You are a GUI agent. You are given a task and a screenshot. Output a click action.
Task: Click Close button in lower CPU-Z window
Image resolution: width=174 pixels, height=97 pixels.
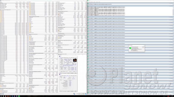75,91
